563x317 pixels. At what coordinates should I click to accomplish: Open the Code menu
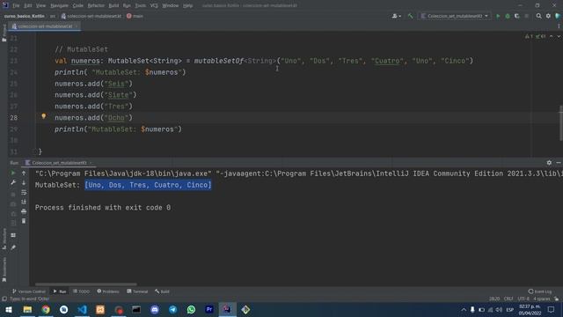(x=78, y=5)
